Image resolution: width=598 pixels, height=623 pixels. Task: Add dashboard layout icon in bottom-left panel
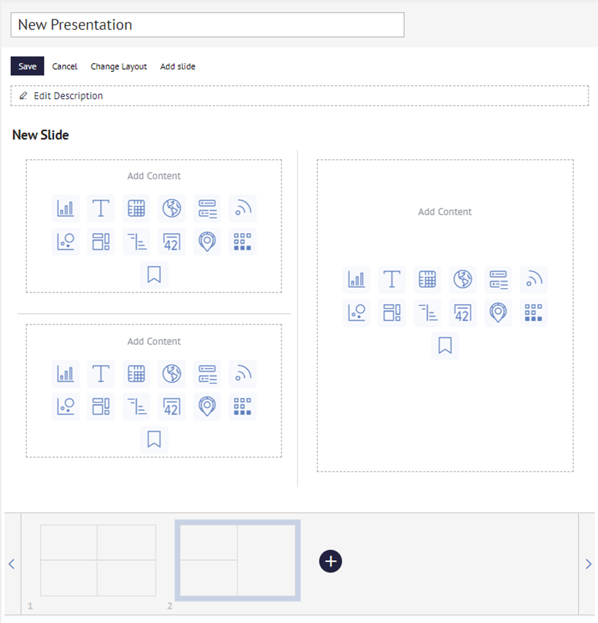101,407
